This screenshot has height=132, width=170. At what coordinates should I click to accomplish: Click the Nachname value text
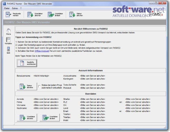coord(46,108)
